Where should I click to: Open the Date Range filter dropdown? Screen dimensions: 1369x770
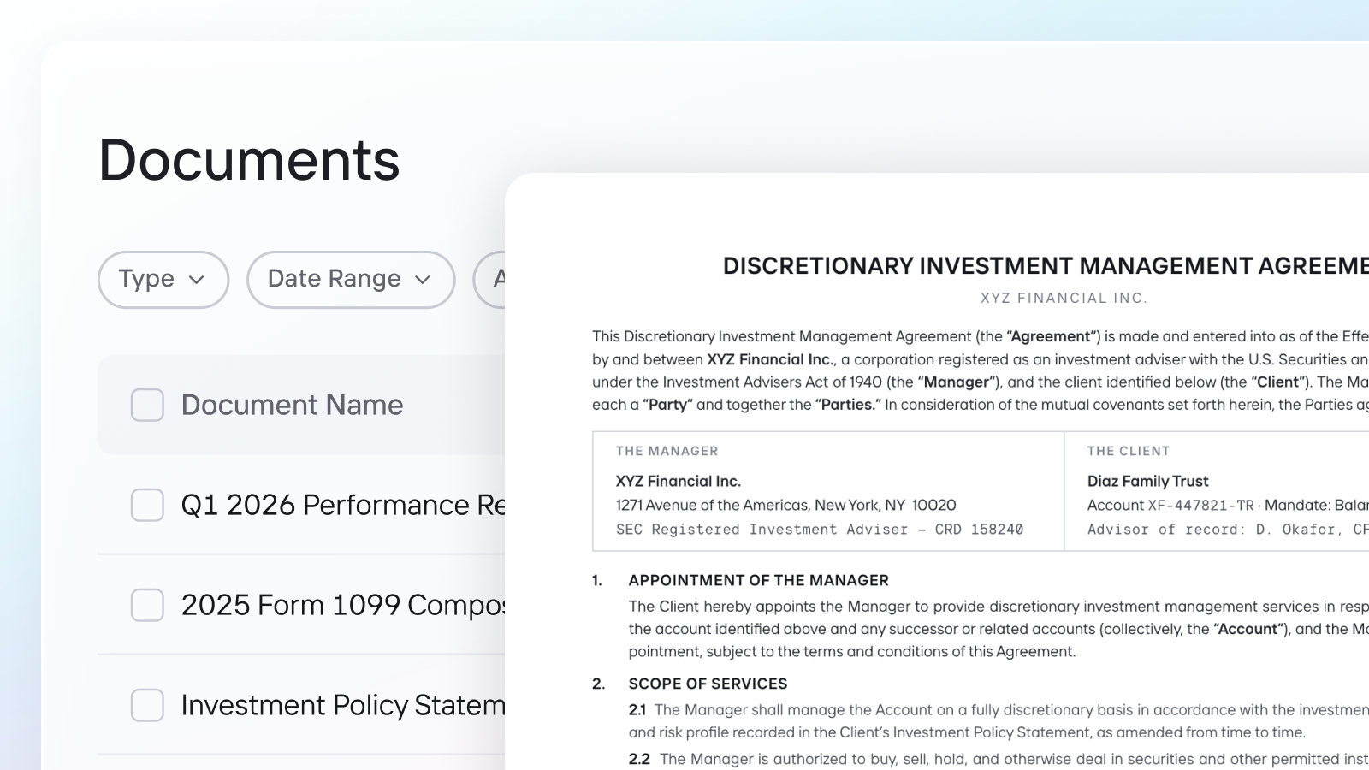click(x=351, y=280)
